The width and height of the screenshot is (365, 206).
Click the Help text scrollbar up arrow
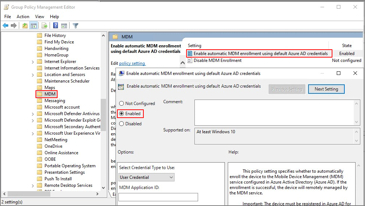358,165
